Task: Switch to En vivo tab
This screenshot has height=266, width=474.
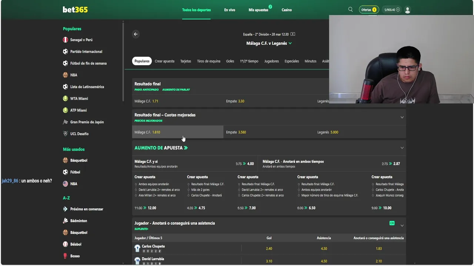Action: click(230, 10)
